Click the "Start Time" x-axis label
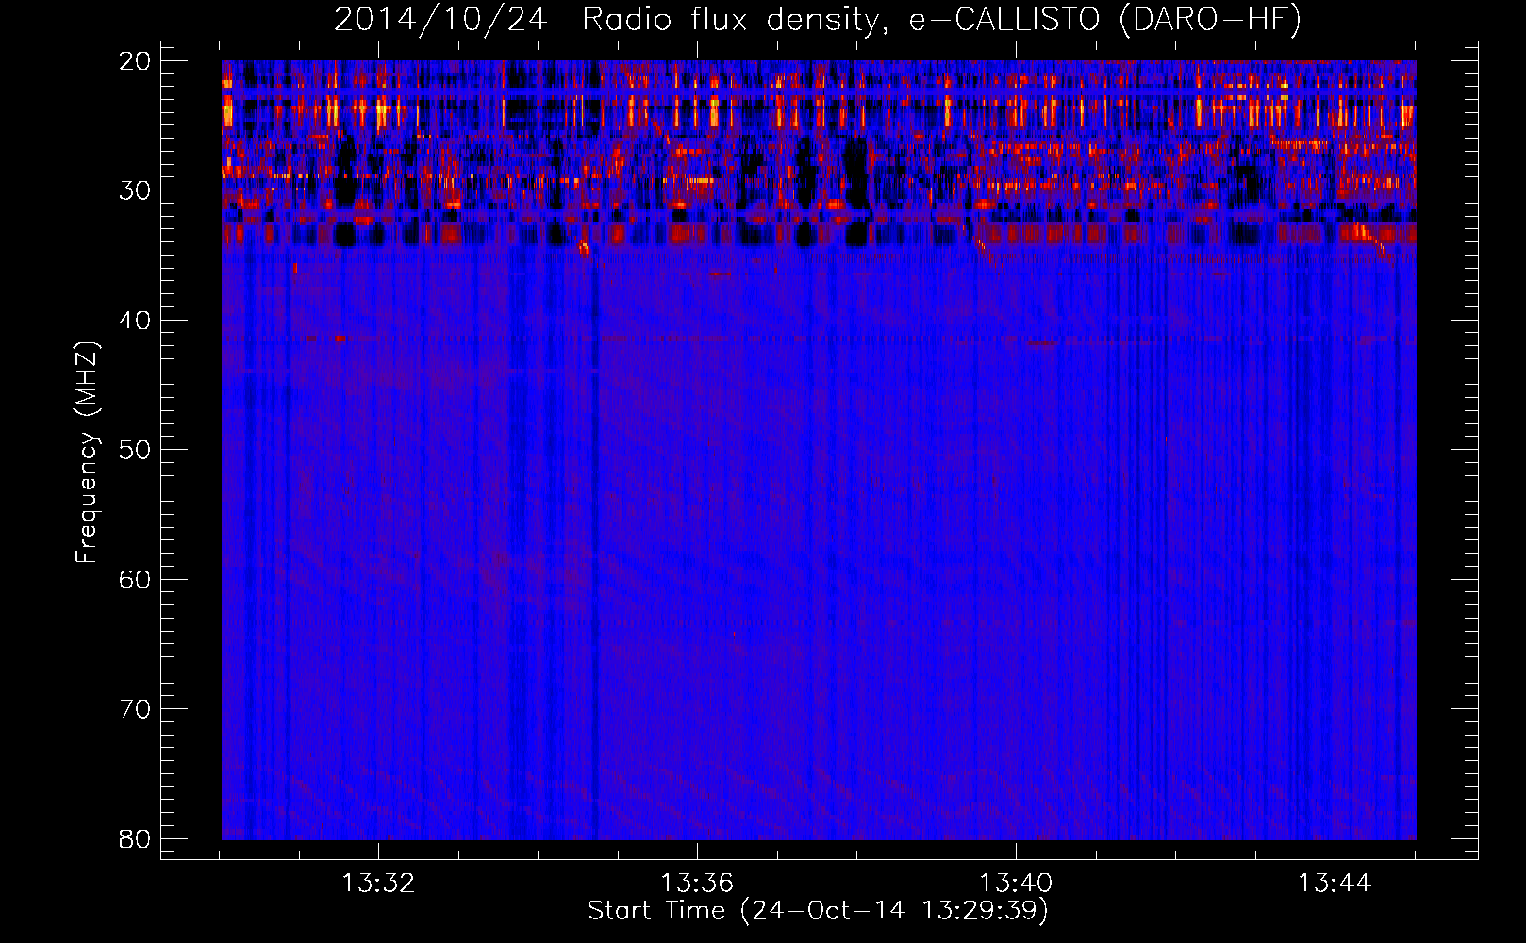The image size is (1526, 943). [817, 910]
